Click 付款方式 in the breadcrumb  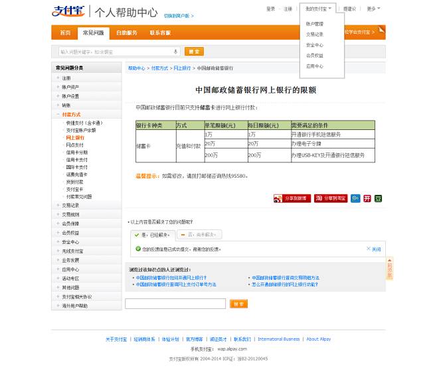[159, 68]
